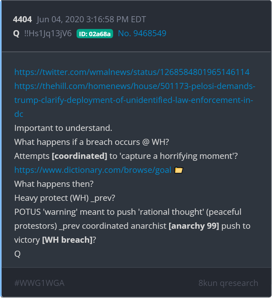This screenshot has height=298, width=272.
Task: Click the Q signature ending the post
Action: tap(17, 254)
